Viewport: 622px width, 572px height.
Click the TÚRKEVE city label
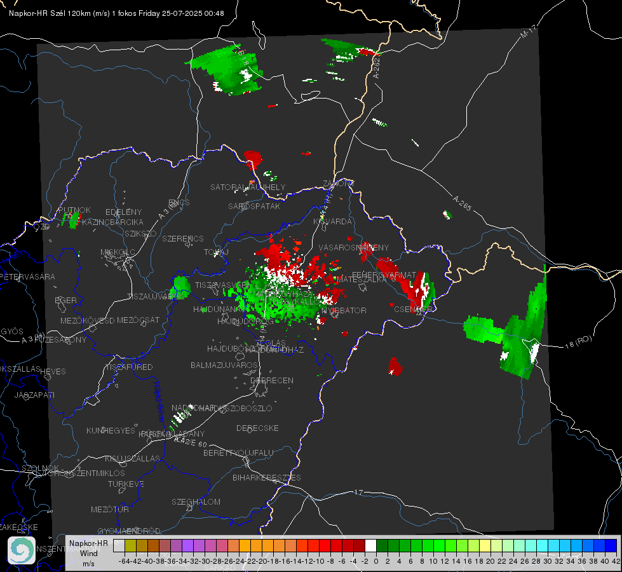(126, 484)
